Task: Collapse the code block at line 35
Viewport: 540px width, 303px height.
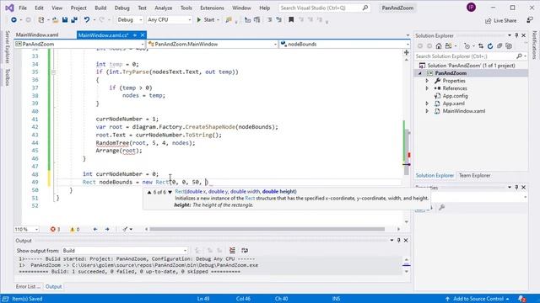Action: click(53, 72)
